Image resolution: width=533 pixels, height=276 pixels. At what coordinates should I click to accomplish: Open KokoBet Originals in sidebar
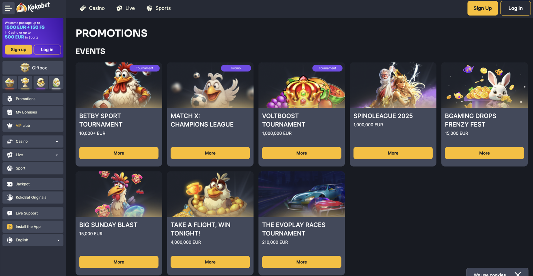(33, 198)
